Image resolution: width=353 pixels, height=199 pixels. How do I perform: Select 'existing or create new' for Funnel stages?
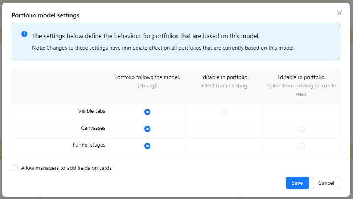[301, 146]
